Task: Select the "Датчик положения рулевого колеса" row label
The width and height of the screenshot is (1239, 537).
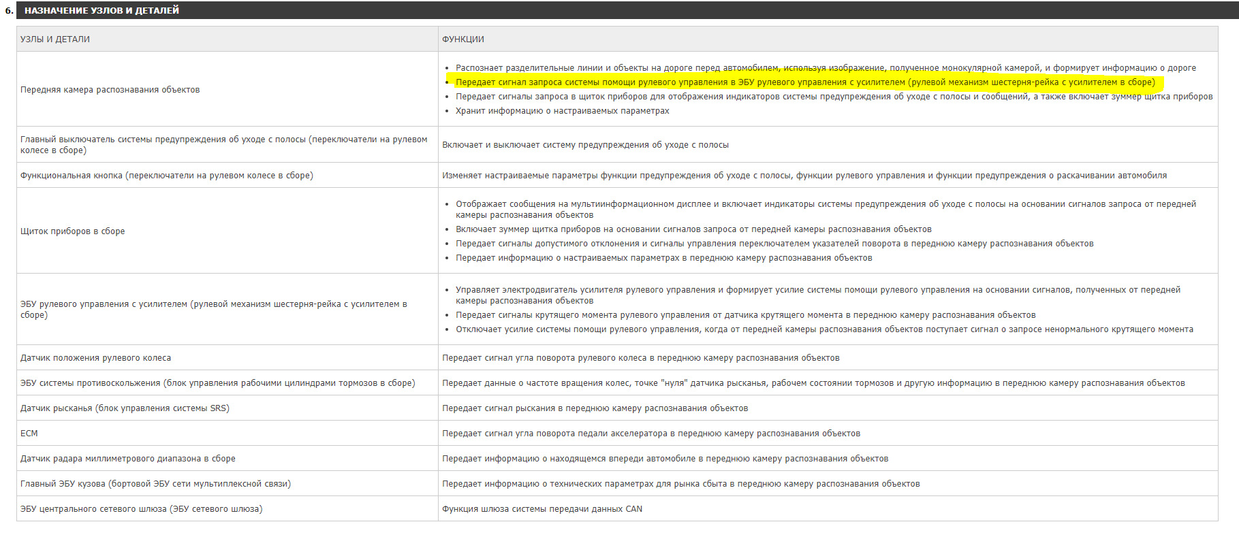Action: coord(96,358)
